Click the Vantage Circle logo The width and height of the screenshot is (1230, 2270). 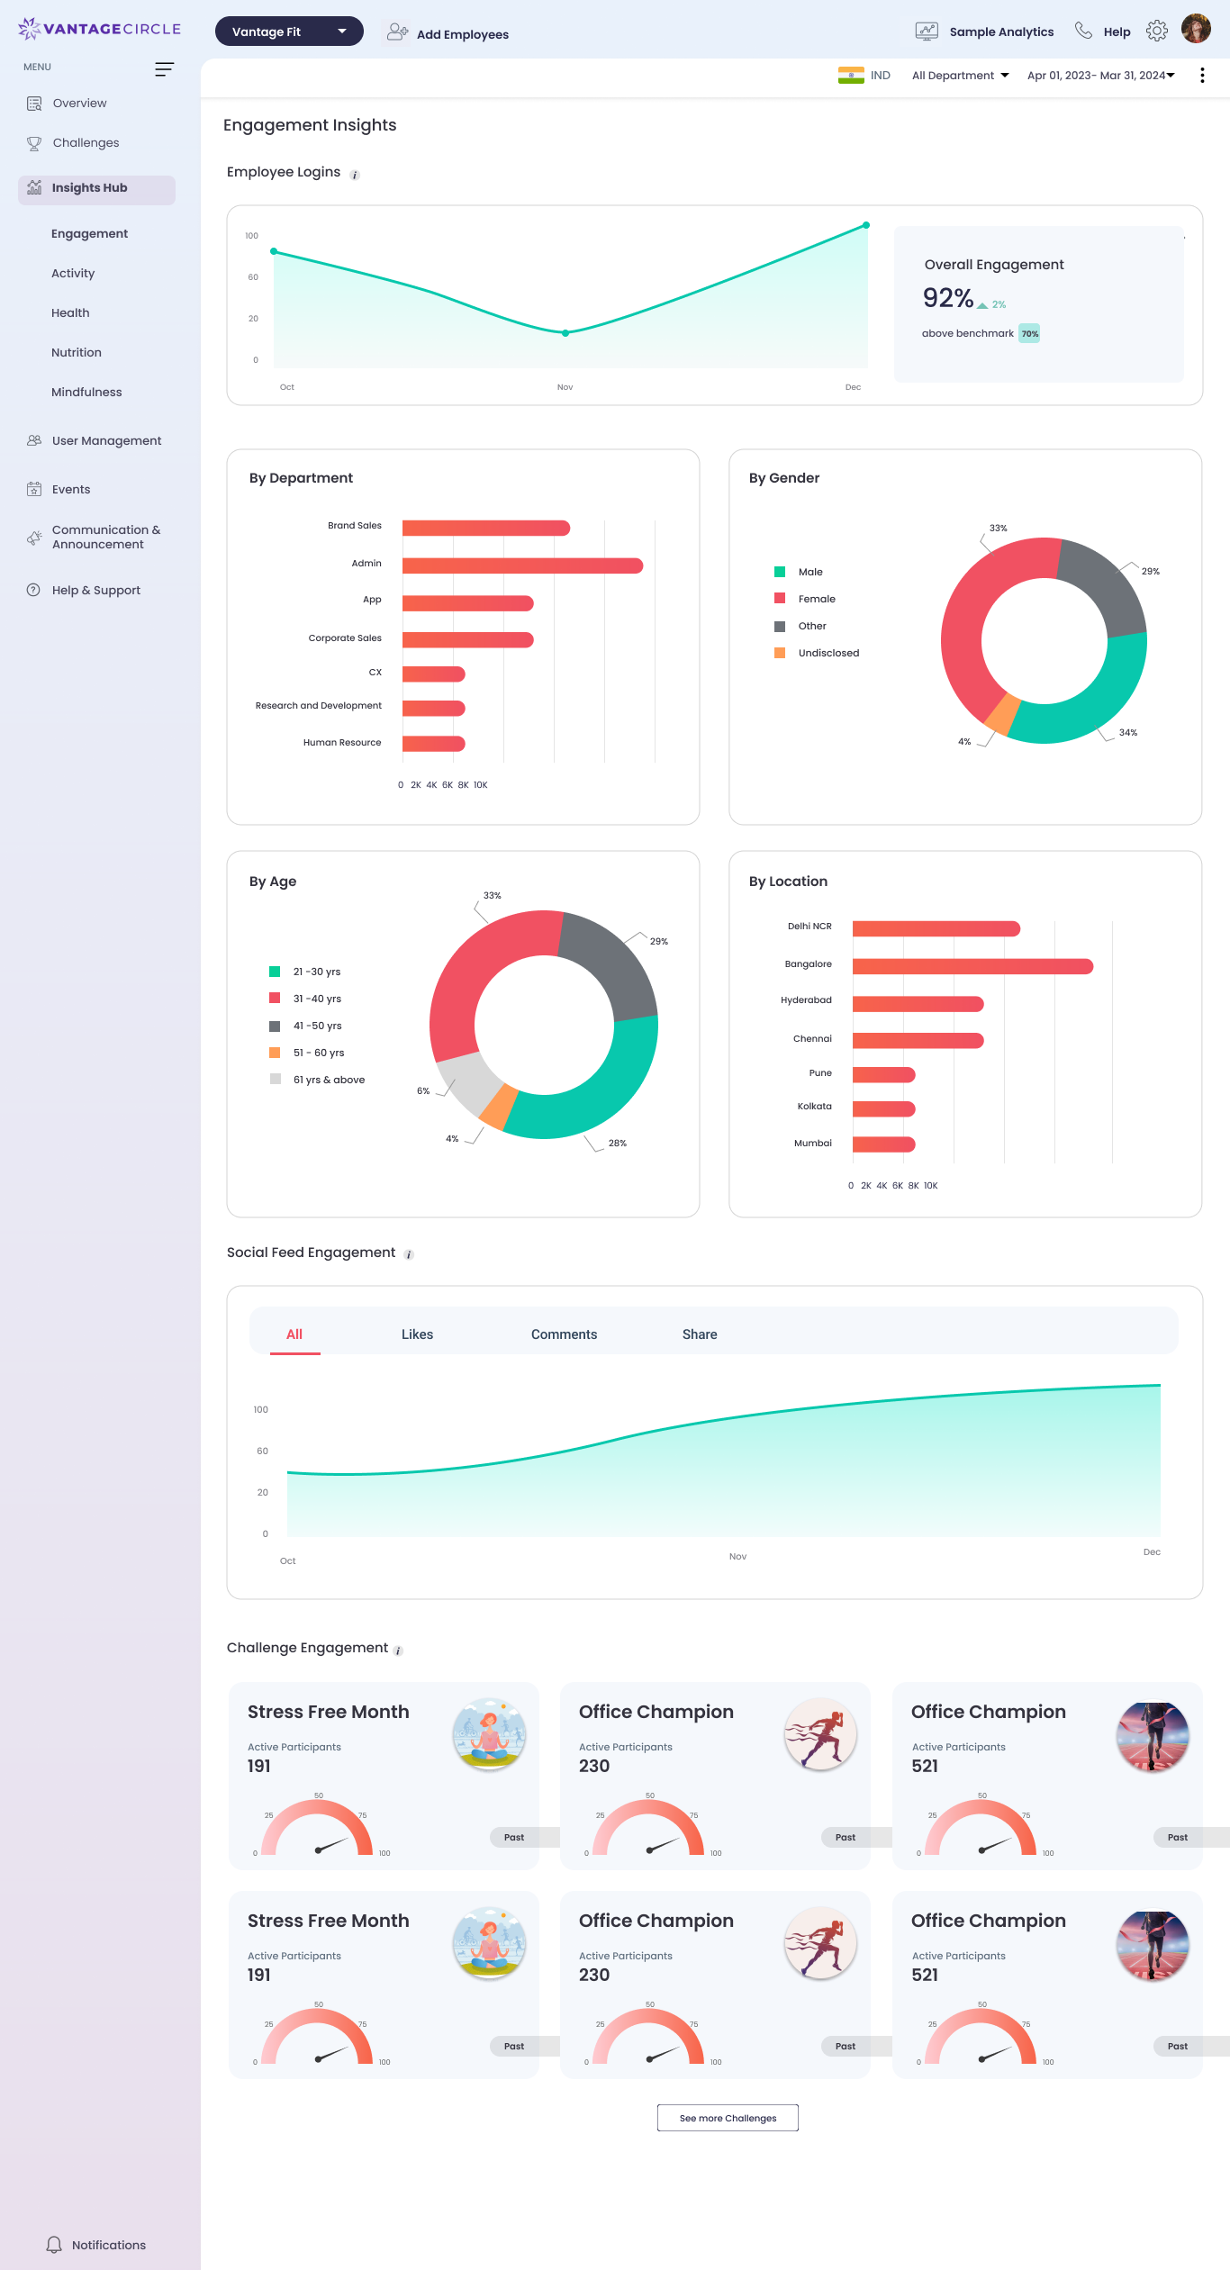point(99,29)
